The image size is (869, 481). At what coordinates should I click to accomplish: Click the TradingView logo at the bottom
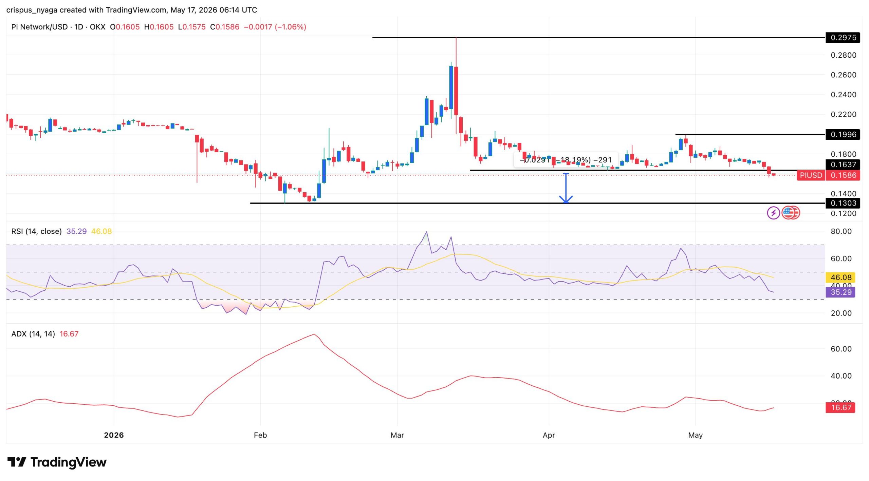click(x=57, y=462)
